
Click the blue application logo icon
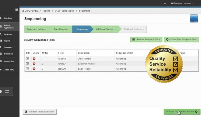(x=194, y=18)
